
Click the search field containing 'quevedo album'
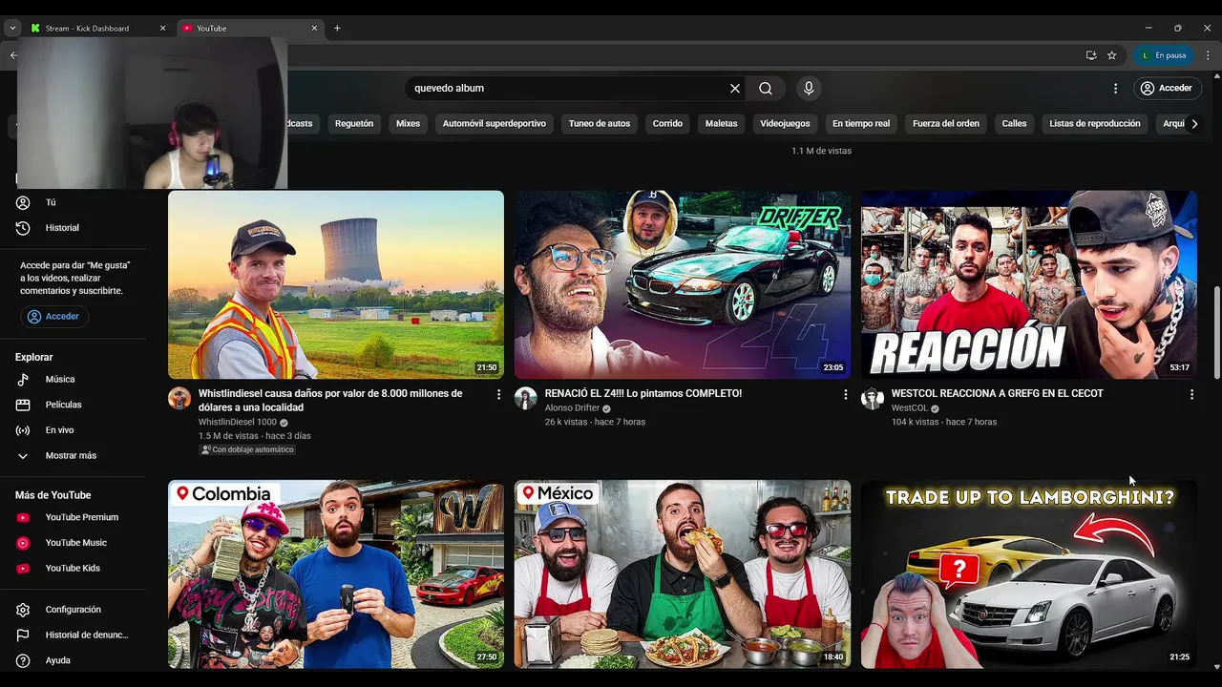coord(568,88)
